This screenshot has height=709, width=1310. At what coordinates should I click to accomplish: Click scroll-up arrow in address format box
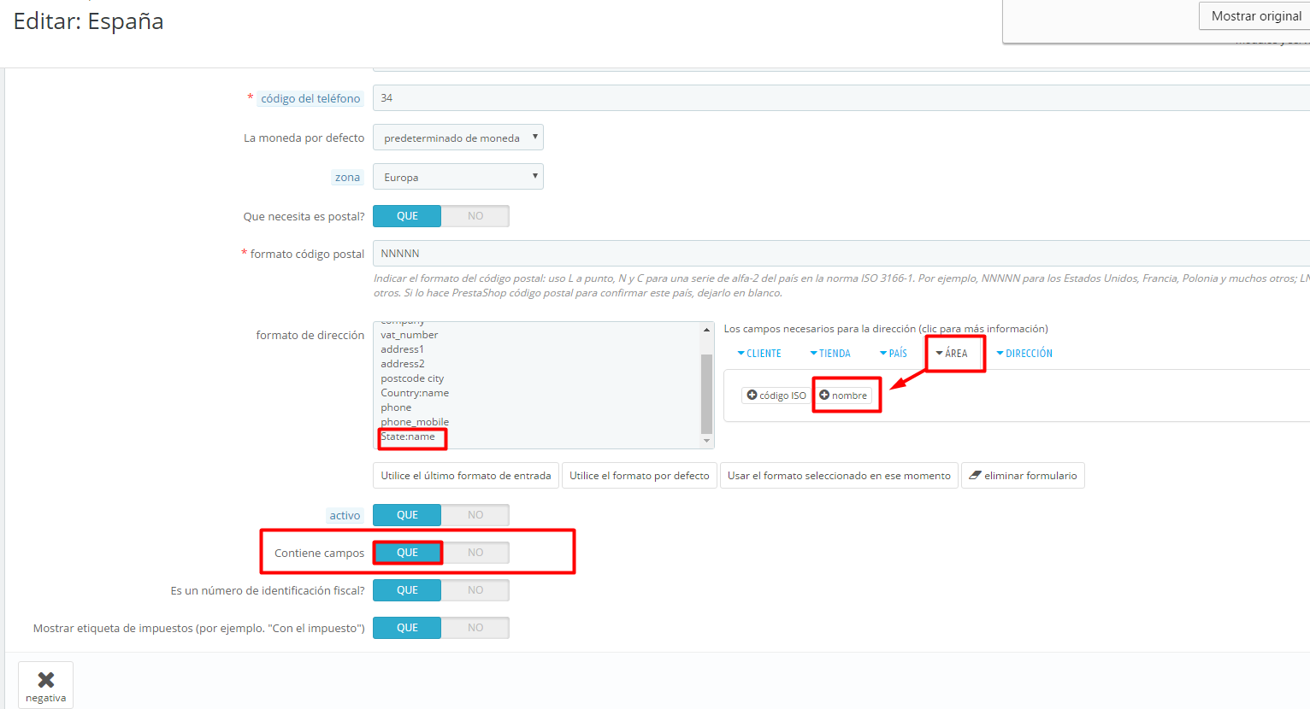[x=706, y=330]
